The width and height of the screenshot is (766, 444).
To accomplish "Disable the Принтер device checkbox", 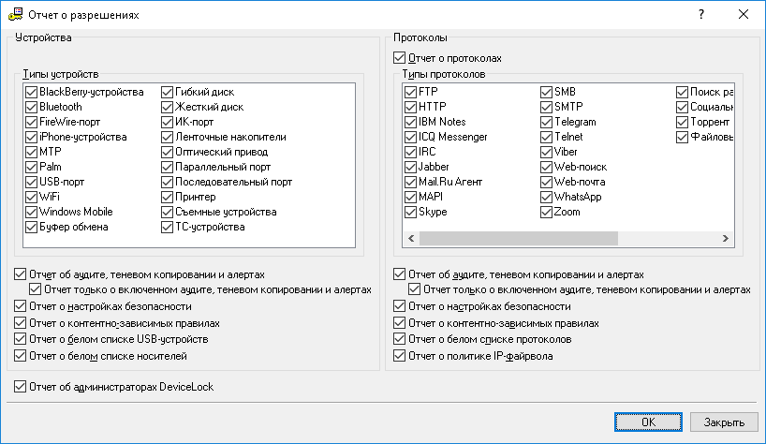I will point(169,197).
